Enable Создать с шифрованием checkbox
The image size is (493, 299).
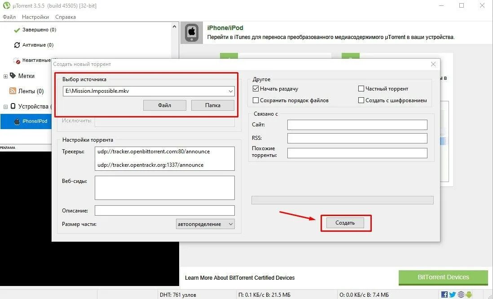pos(361,100)
